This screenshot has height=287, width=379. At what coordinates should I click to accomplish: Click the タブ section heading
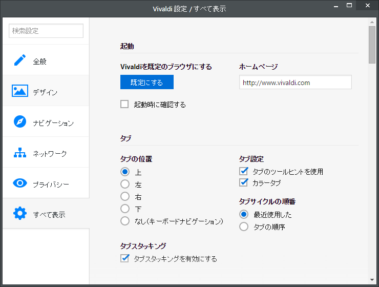pyautogui.click(x=125, y=138)
